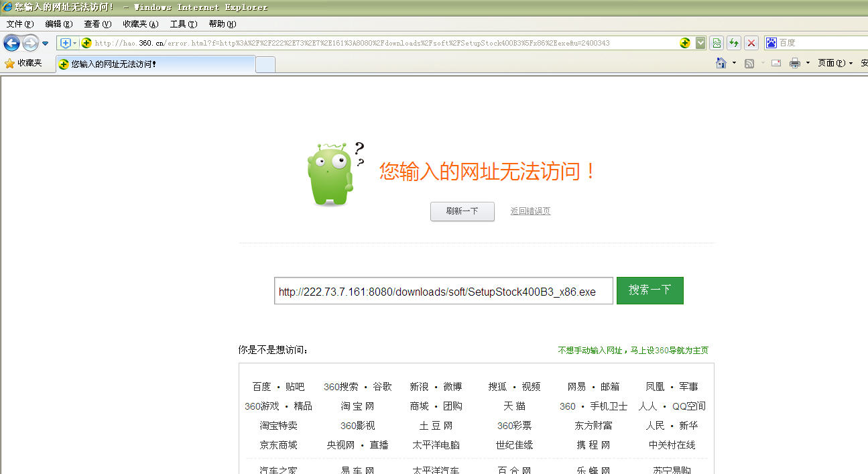Click the browser Back arrow button
Viewport: 868px width, 474px height.
point(11,44)
